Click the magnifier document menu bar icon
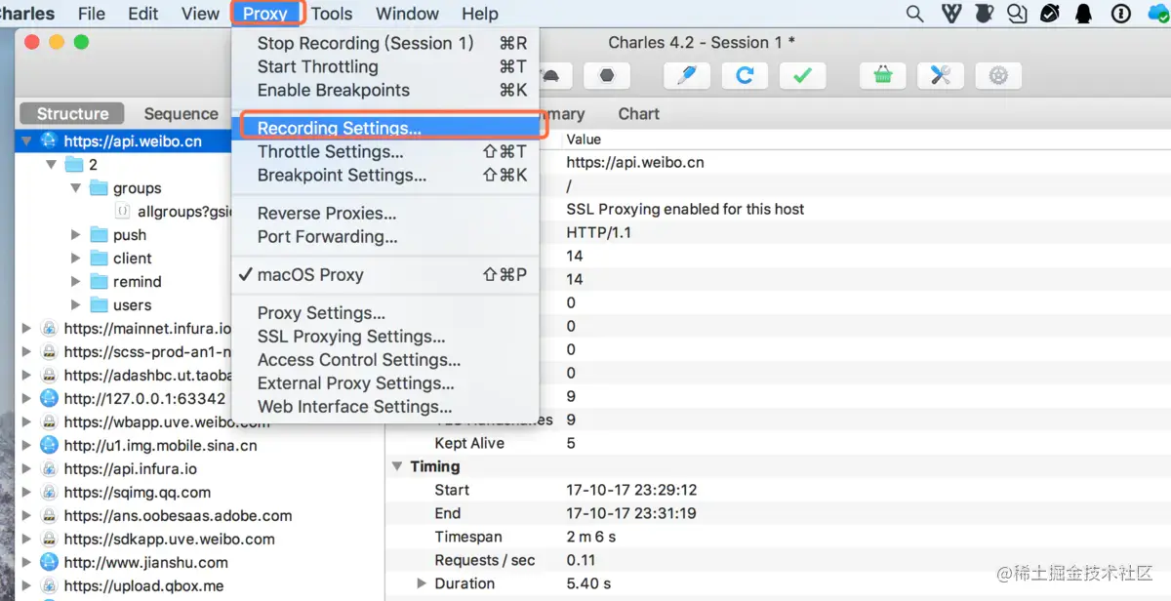The height and width of the screenshot is (601, 1171). (1018, 14)
